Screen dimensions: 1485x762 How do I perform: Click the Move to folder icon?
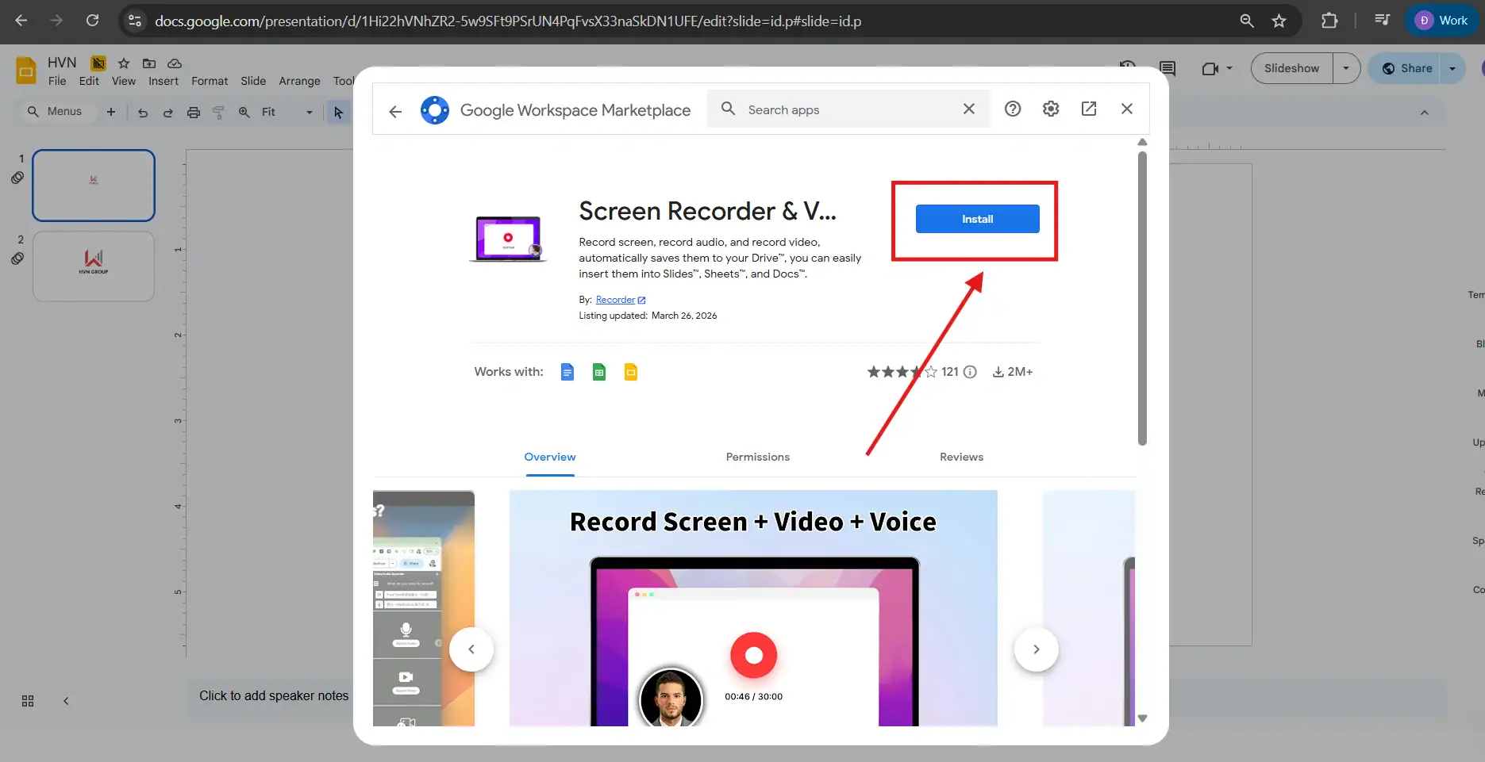click(149, 63)
